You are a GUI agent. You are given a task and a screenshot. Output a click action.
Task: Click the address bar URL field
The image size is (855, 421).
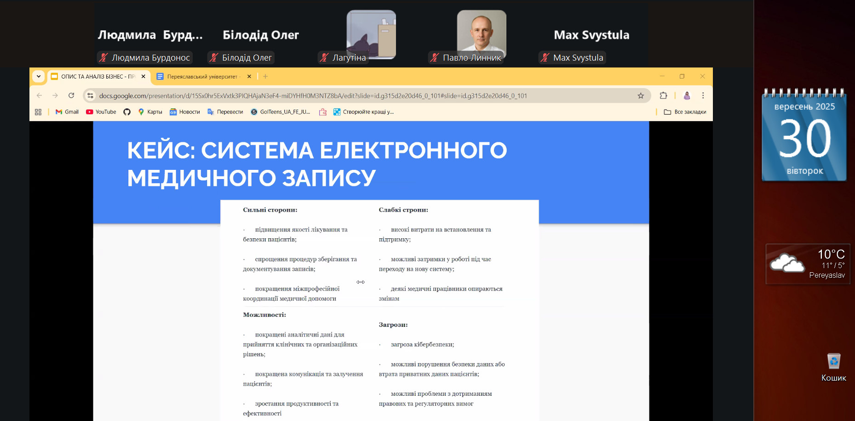[x=313, y=96]
